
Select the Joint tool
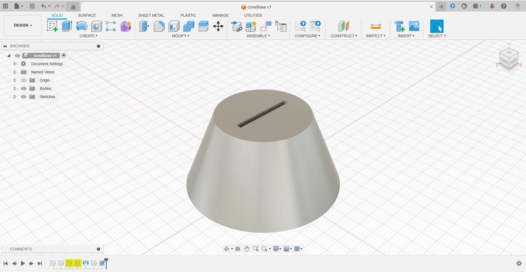266,26
